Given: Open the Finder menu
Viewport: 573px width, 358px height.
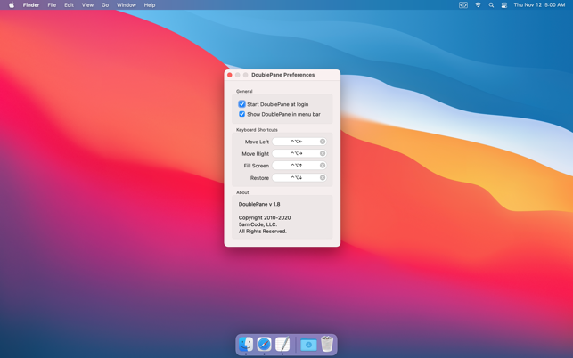Looking at the screenshot, I should click(31, 5).
